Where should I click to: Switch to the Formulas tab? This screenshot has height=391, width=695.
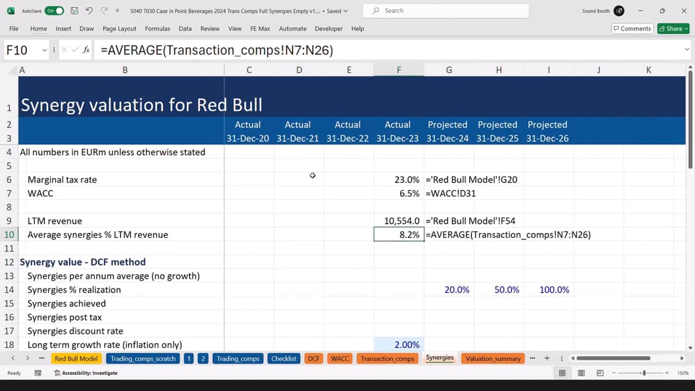click(x=158, y=28)
